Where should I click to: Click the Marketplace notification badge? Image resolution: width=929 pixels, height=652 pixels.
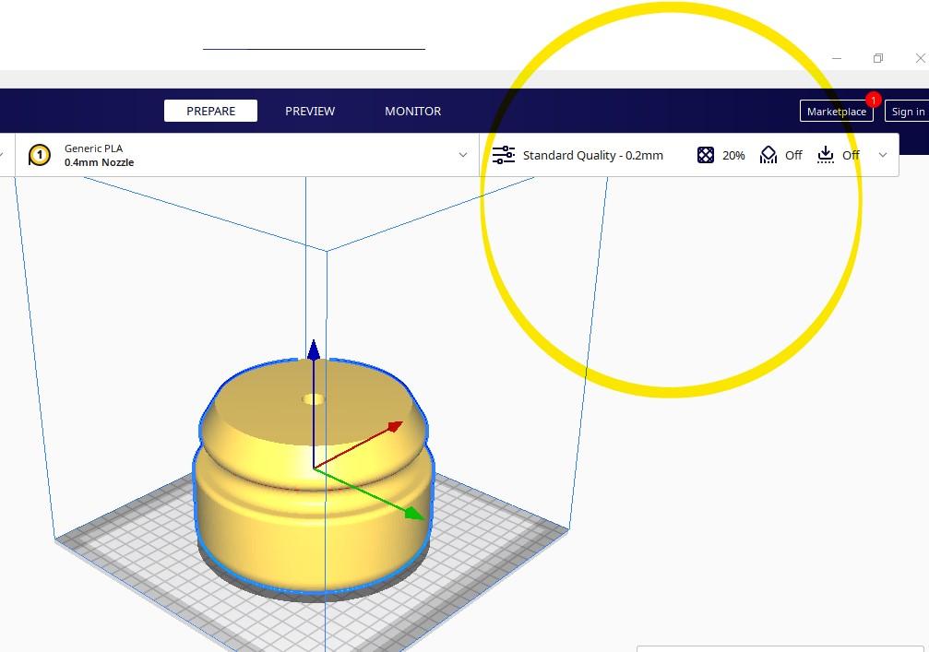pos(873,100)
